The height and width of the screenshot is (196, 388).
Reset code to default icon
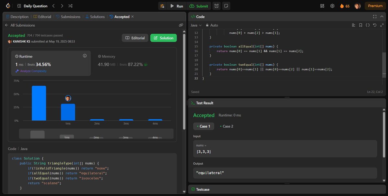[x=375, y=25]
